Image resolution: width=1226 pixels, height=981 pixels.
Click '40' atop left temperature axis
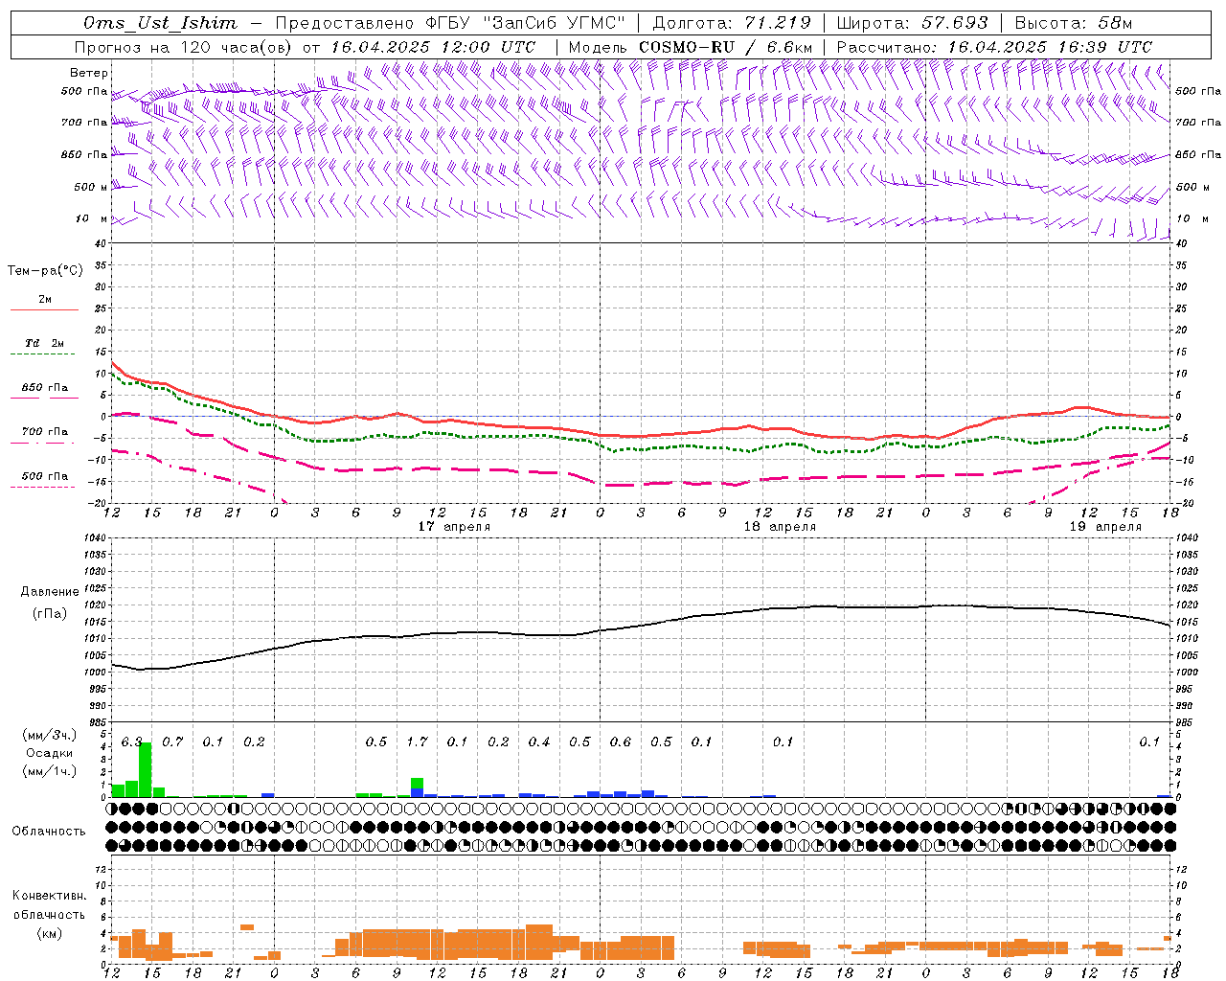[x=100, y=243]
